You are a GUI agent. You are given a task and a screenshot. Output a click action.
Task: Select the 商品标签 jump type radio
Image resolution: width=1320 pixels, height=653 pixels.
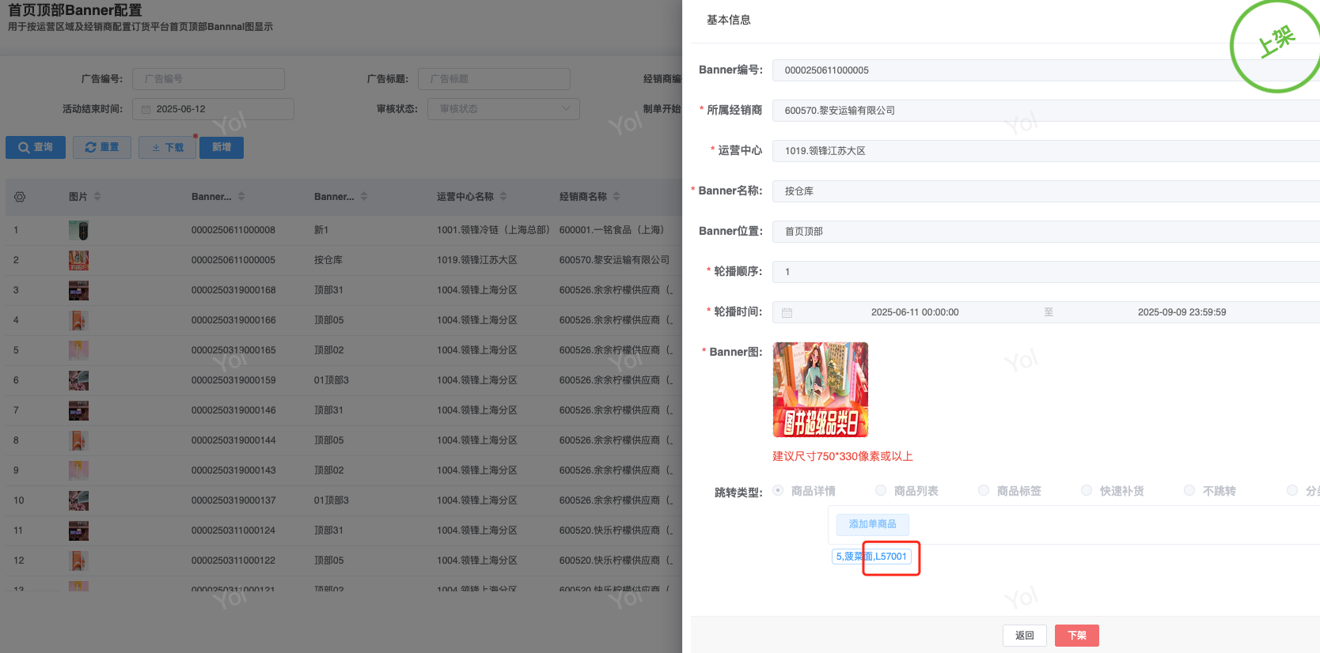pos(984,491)
